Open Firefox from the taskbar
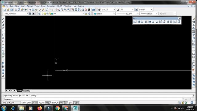The height and width of the screenshot is (111, 197). pos(40,108)
